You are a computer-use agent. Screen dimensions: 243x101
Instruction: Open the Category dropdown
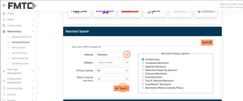pos(112,62)
